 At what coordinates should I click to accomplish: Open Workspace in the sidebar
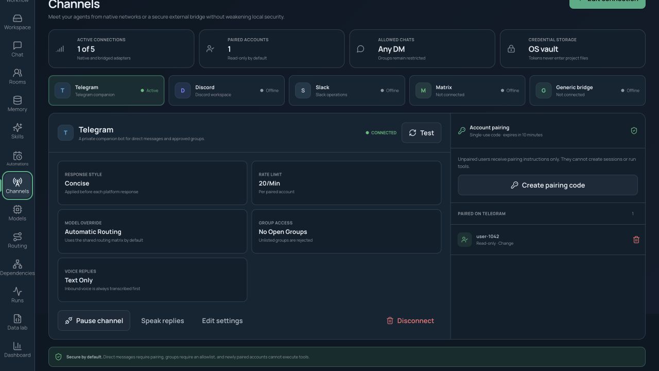(17, 22)
